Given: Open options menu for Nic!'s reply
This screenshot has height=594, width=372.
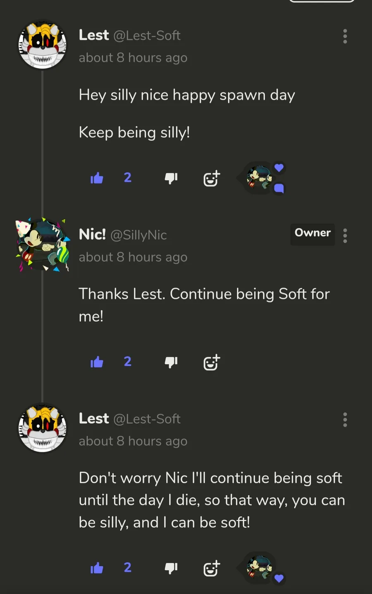Looking at the screenshot, I should coord(345,236).
